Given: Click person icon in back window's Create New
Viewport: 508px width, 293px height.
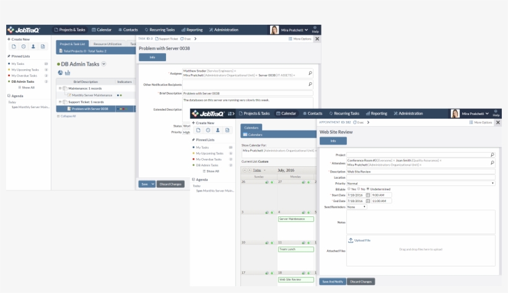Looking at the screenshot, I should (33, 46).
